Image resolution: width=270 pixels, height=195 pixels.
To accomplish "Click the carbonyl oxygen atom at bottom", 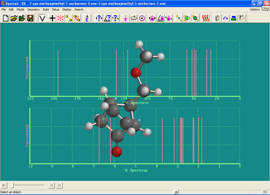I will click(x=117, y=152).
